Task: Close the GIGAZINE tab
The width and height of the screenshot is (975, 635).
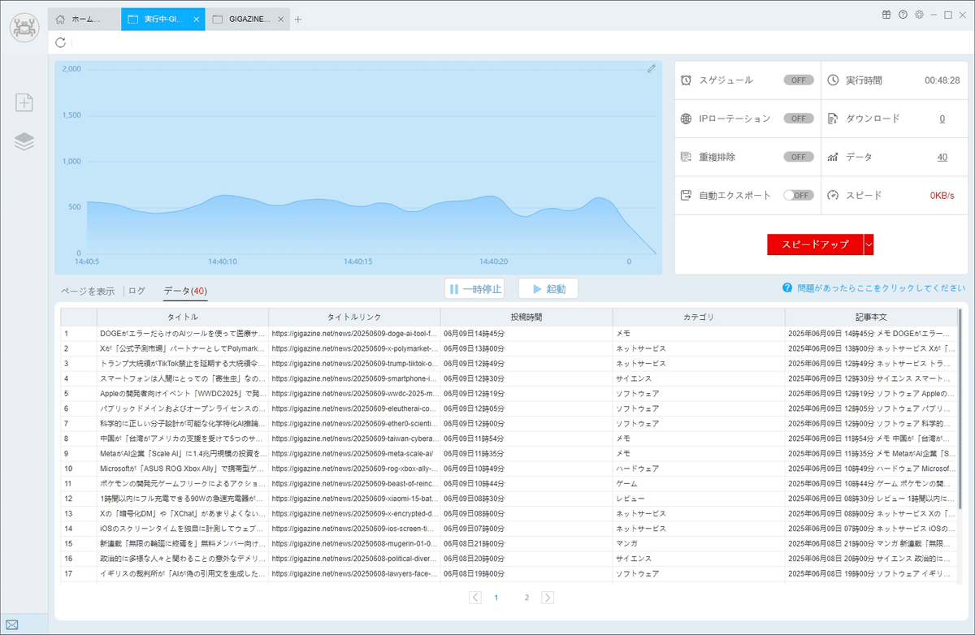Action: click(281, 19)
